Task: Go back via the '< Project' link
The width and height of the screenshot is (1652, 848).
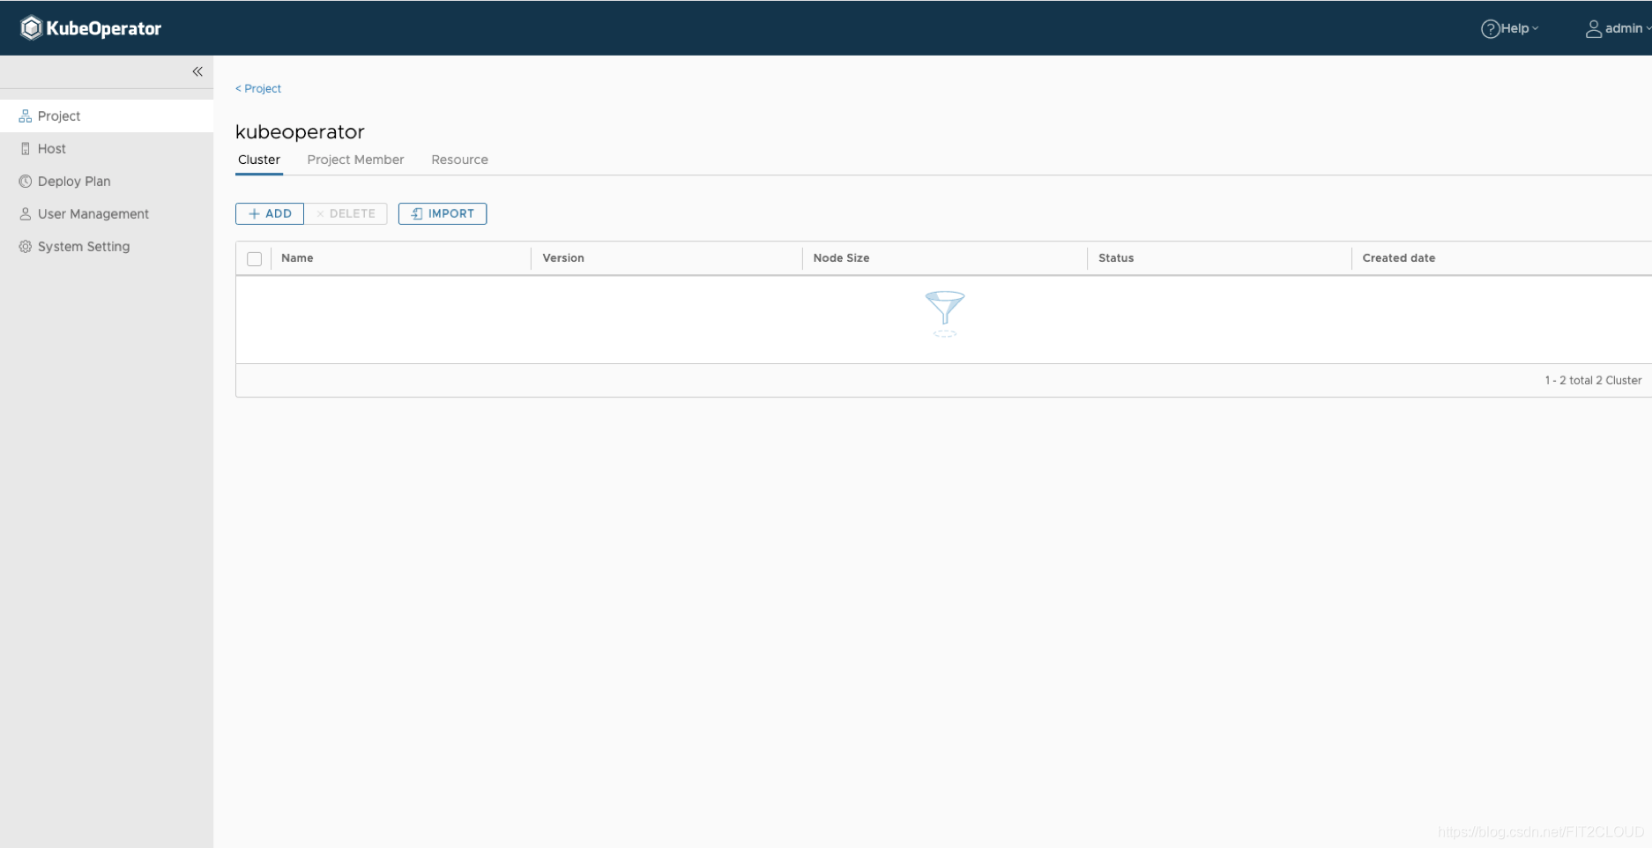Action: [x=258, y=89]
